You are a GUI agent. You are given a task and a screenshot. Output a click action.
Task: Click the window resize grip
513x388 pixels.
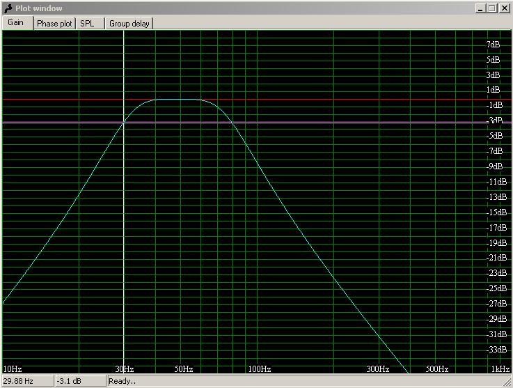[507, 382]
